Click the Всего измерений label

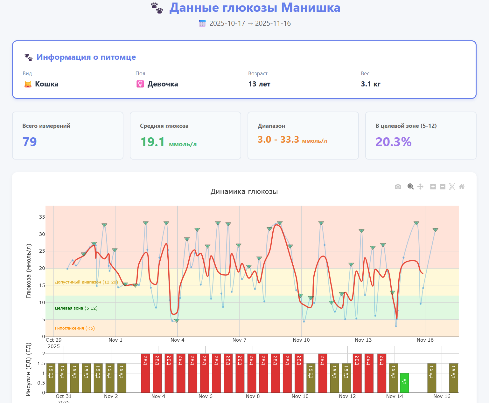click(46, 126)
